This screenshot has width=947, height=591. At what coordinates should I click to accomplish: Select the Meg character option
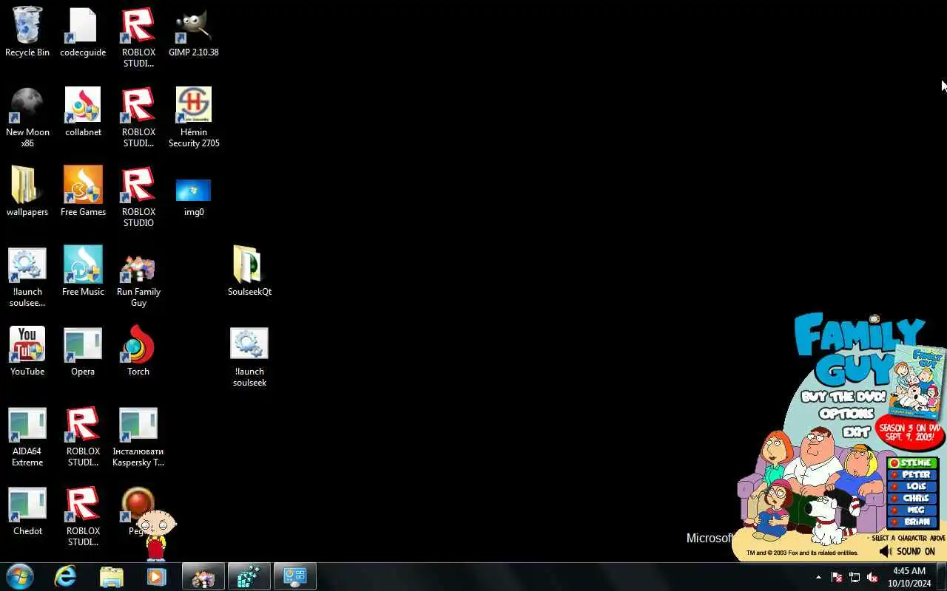[x=912, y=510]
